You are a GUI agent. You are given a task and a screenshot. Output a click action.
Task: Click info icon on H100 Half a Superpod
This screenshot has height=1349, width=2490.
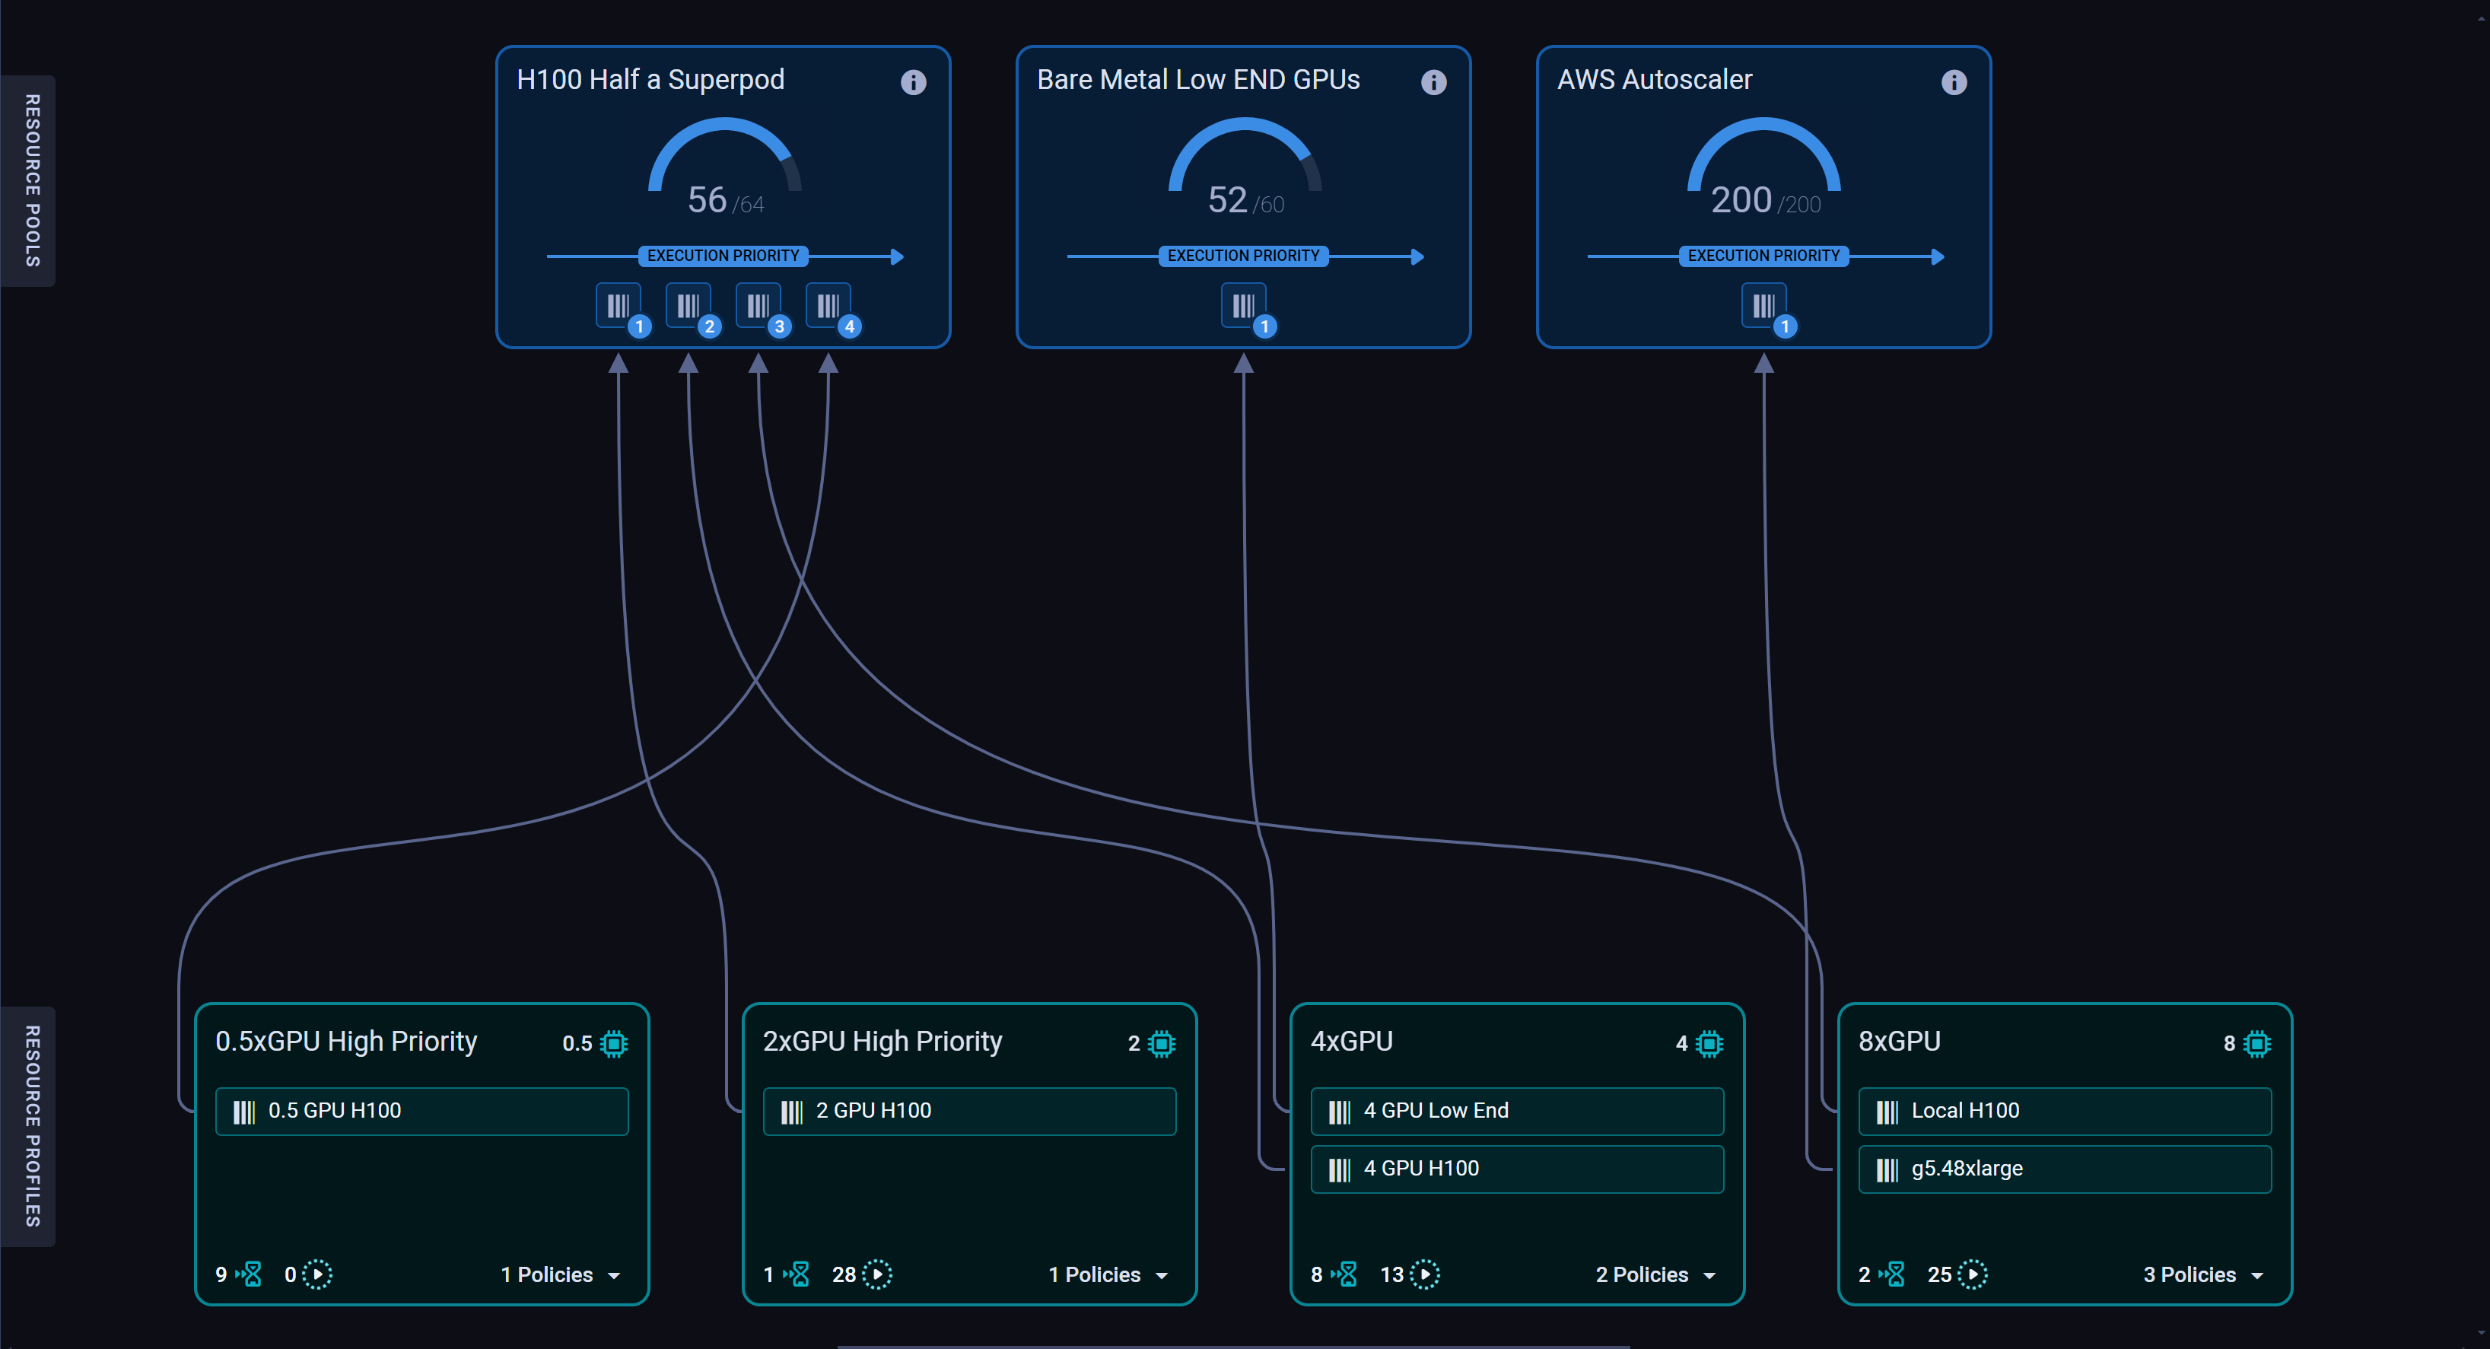click(x=912, y=82)
